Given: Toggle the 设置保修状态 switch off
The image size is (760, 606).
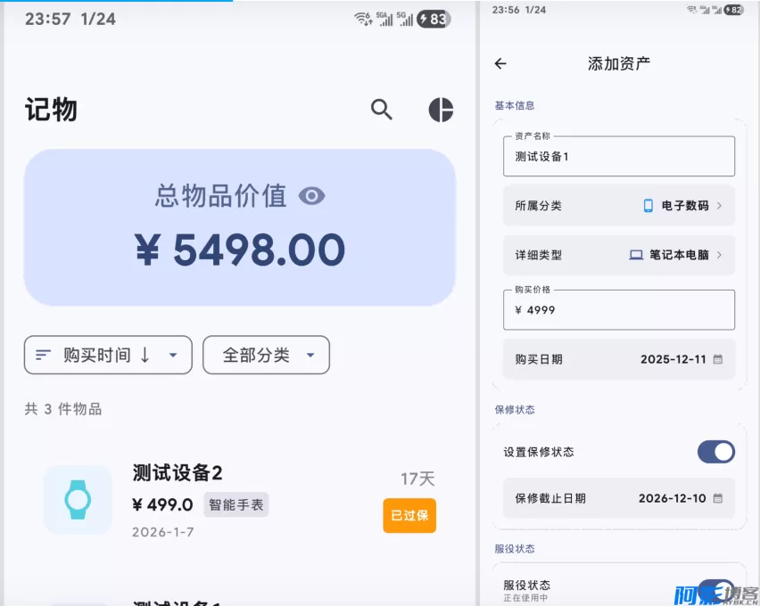Looking at the screenshot, I should coord(715,452).
